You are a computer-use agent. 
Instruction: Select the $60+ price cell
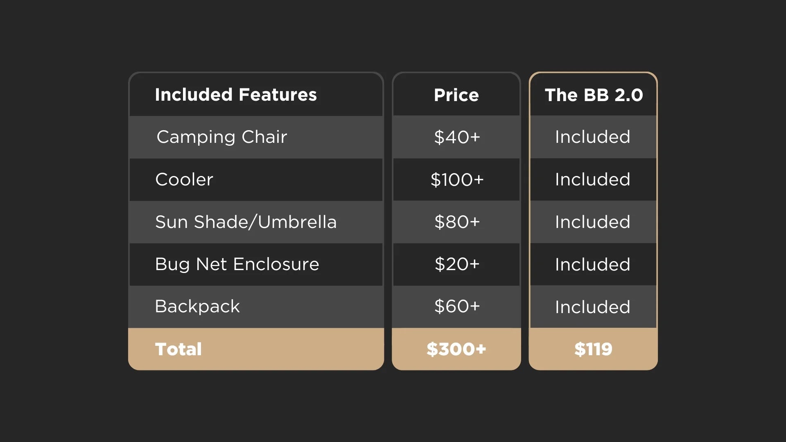tap(457, 307)
